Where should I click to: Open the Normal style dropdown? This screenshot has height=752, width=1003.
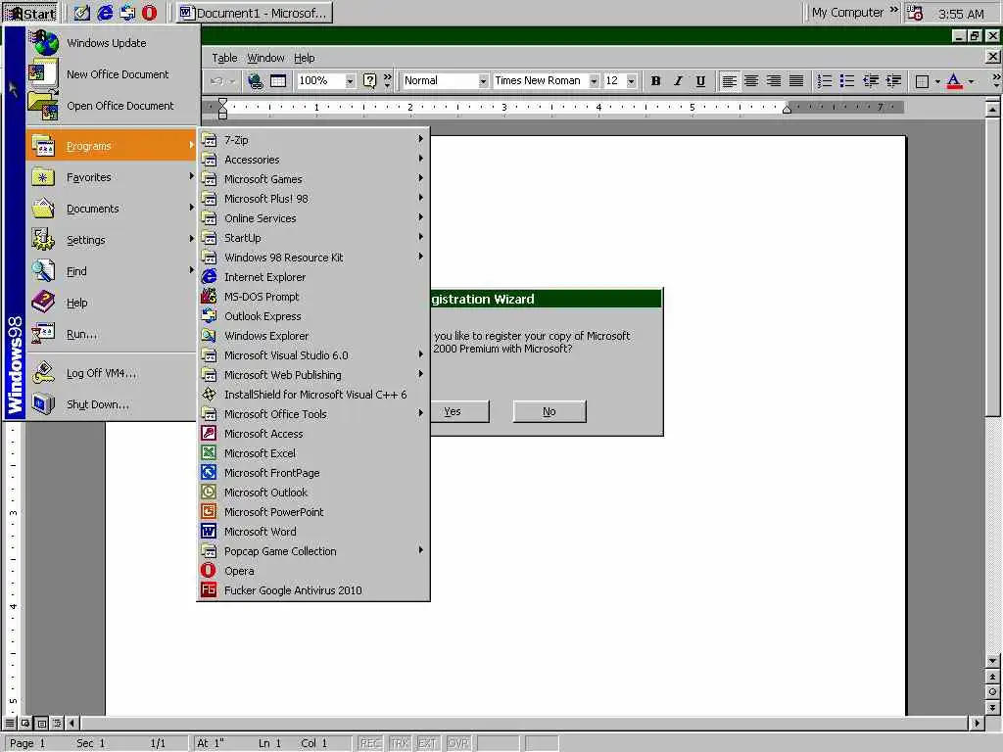483,81
